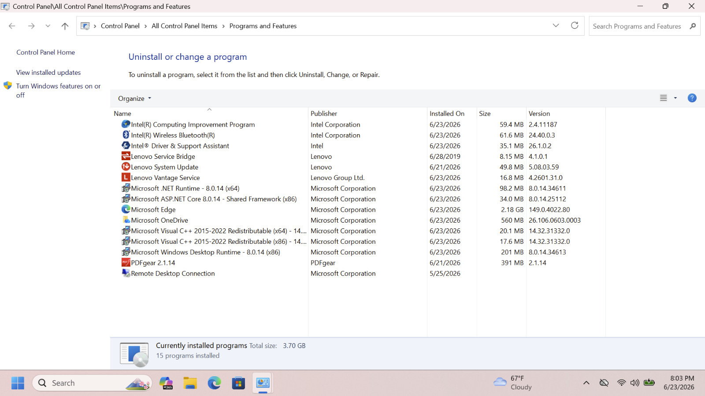Screen dimensions: 705x396
Task: Select the Remote Desktop Connection entry
Action: (359, 273)
